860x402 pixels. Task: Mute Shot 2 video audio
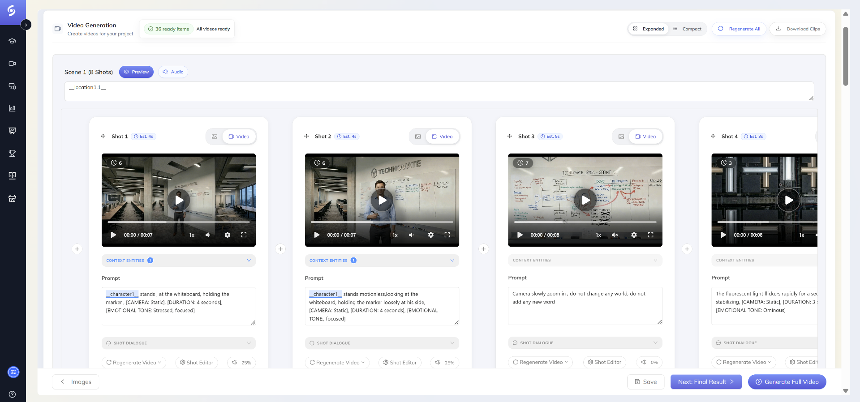coord(412,235)
